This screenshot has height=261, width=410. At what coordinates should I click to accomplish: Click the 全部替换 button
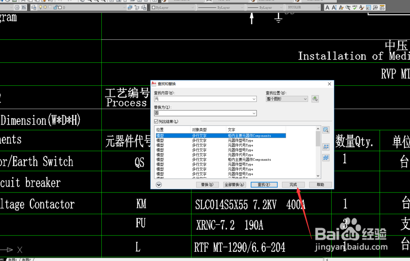click(234, 184)
